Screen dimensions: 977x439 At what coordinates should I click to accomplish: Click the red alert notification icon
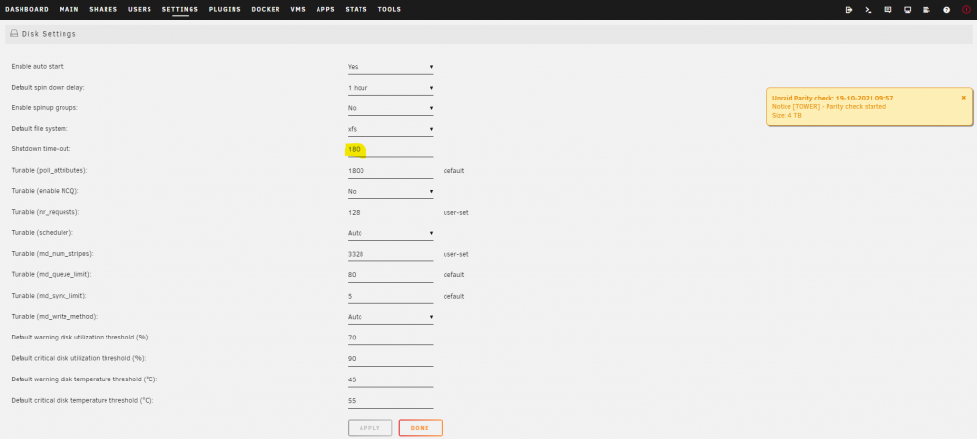966,10
